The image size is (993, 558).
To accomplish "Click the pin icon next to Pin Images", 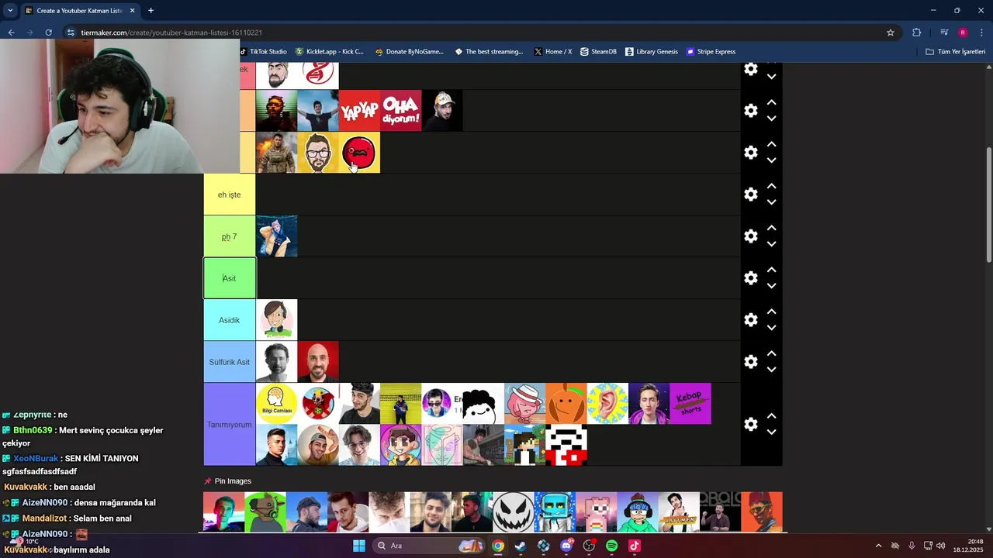I will pos(207,481).
